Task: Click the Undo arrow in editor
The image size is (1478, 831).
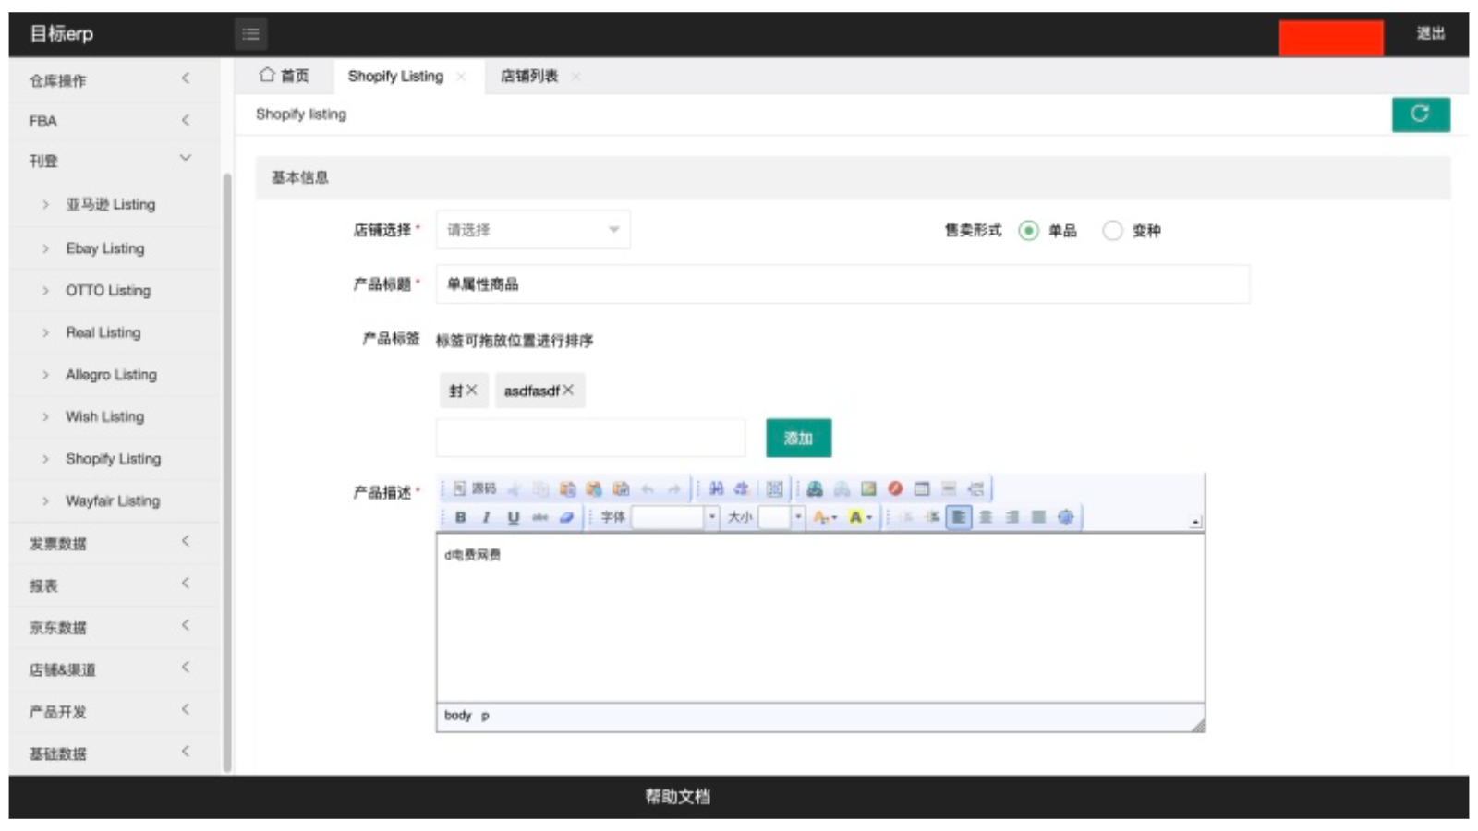Action: point(648,488)
